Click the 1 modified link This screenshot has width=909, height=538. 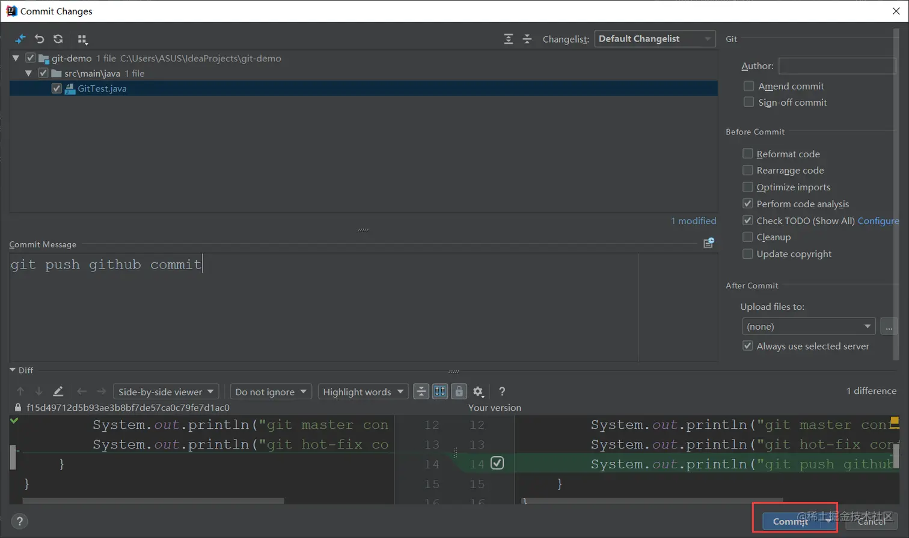click(x=694, y=221)
